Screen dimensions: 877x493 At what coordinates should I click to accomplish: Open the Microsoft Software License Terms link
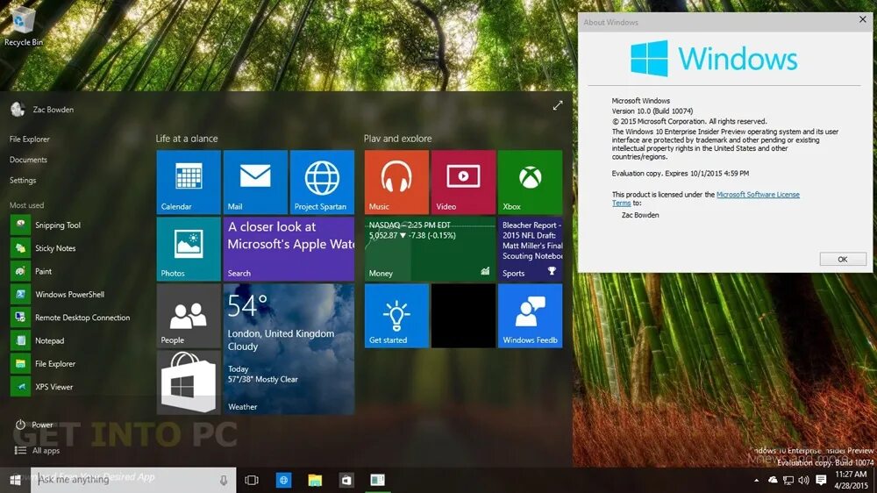pos(758,195)
